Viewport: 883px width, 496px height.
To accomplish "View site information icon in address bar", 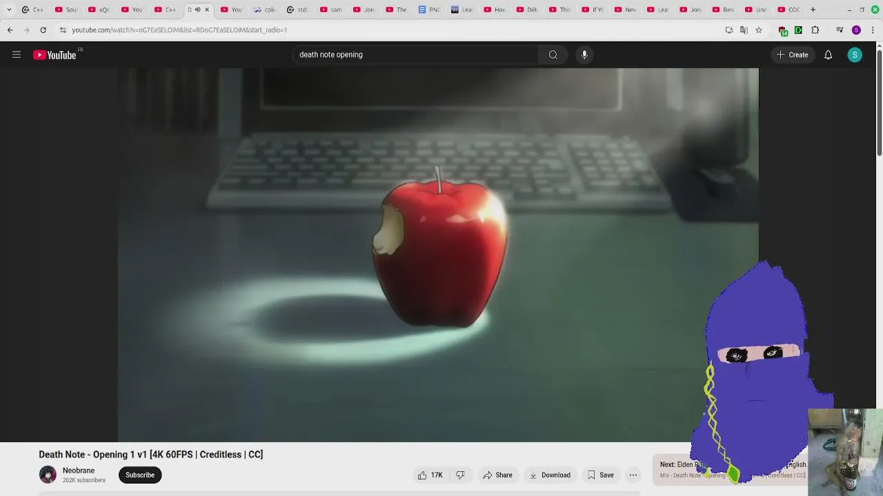I will 63,30.
